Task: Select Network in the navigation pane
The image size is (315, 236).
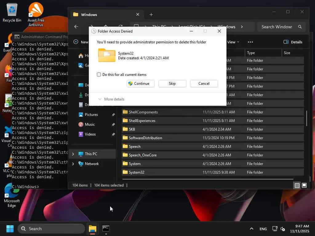Action: (x=92, y=164)
